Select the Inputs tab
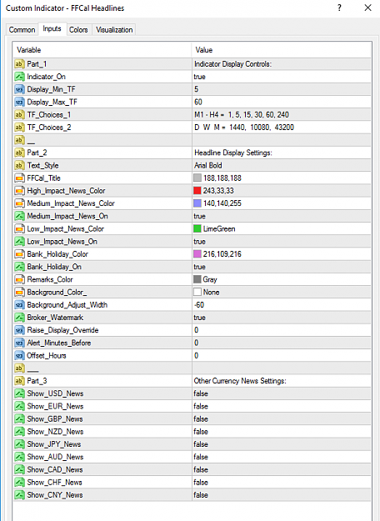The image size is (380, 521). (x=52, y=29)
